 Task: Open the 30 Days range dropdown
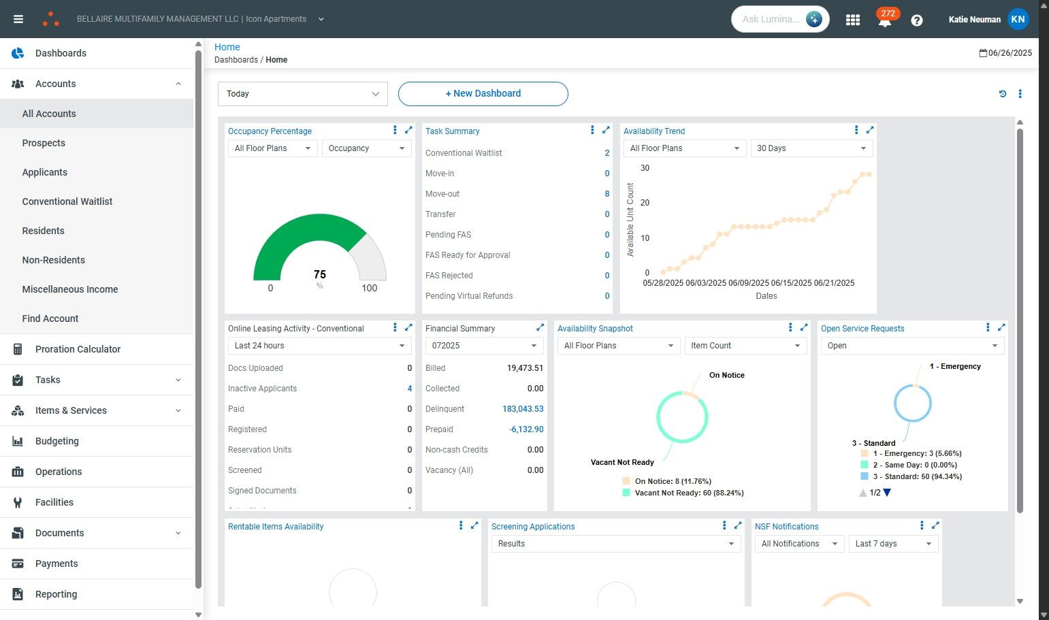(x=811, y=148)
